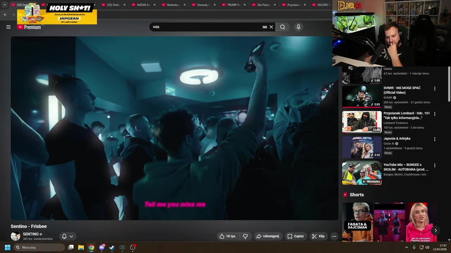Click the magnifier search button
The width and height of the screenshot is (451, 253).
pyautogui.click(x=283, y=27)
